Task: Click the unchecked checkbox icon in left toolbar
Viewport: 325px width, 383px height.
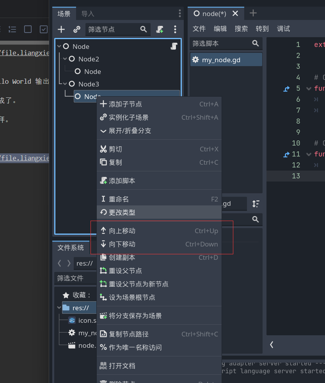Action: click(x=28, y=29)
